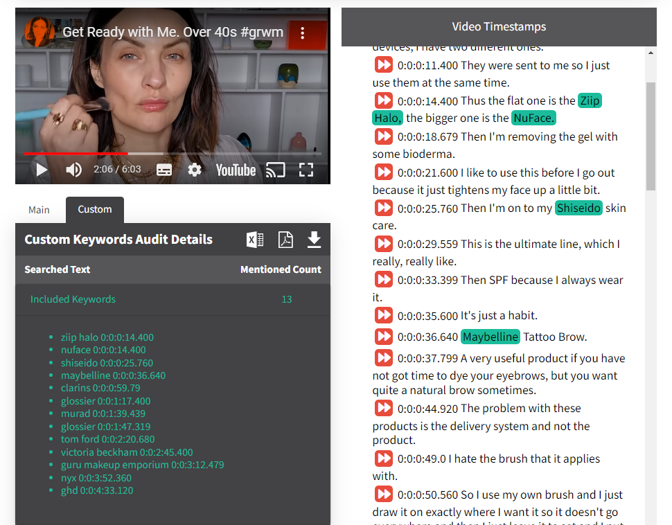
Task: Play the YouTube video
Action: pos(42,170)
